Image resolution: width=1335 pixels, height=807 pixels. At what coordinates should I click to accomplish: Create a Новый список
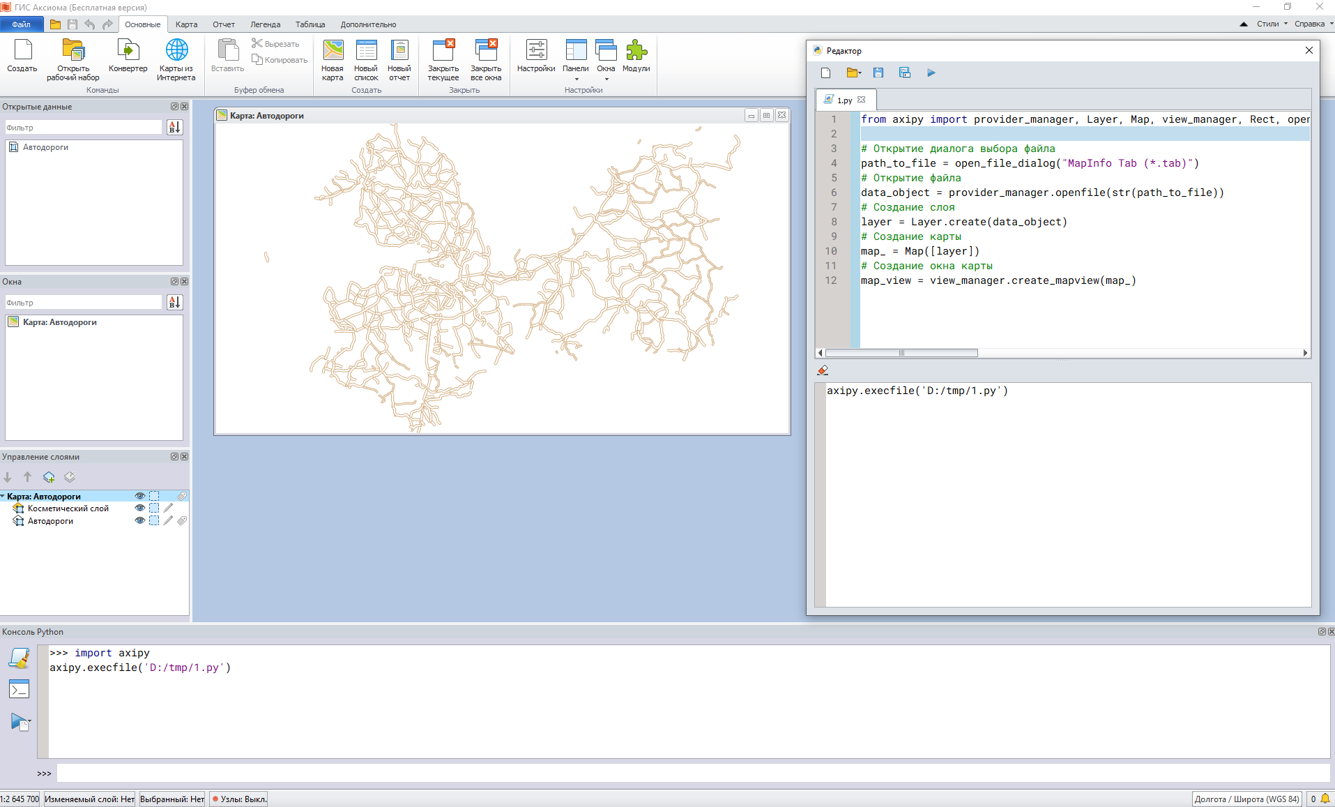366,59
